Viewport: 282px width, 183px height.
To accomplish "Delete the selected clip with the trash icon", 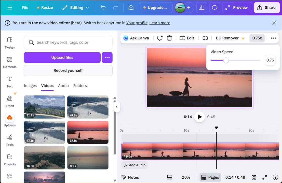I will point(169,38).
